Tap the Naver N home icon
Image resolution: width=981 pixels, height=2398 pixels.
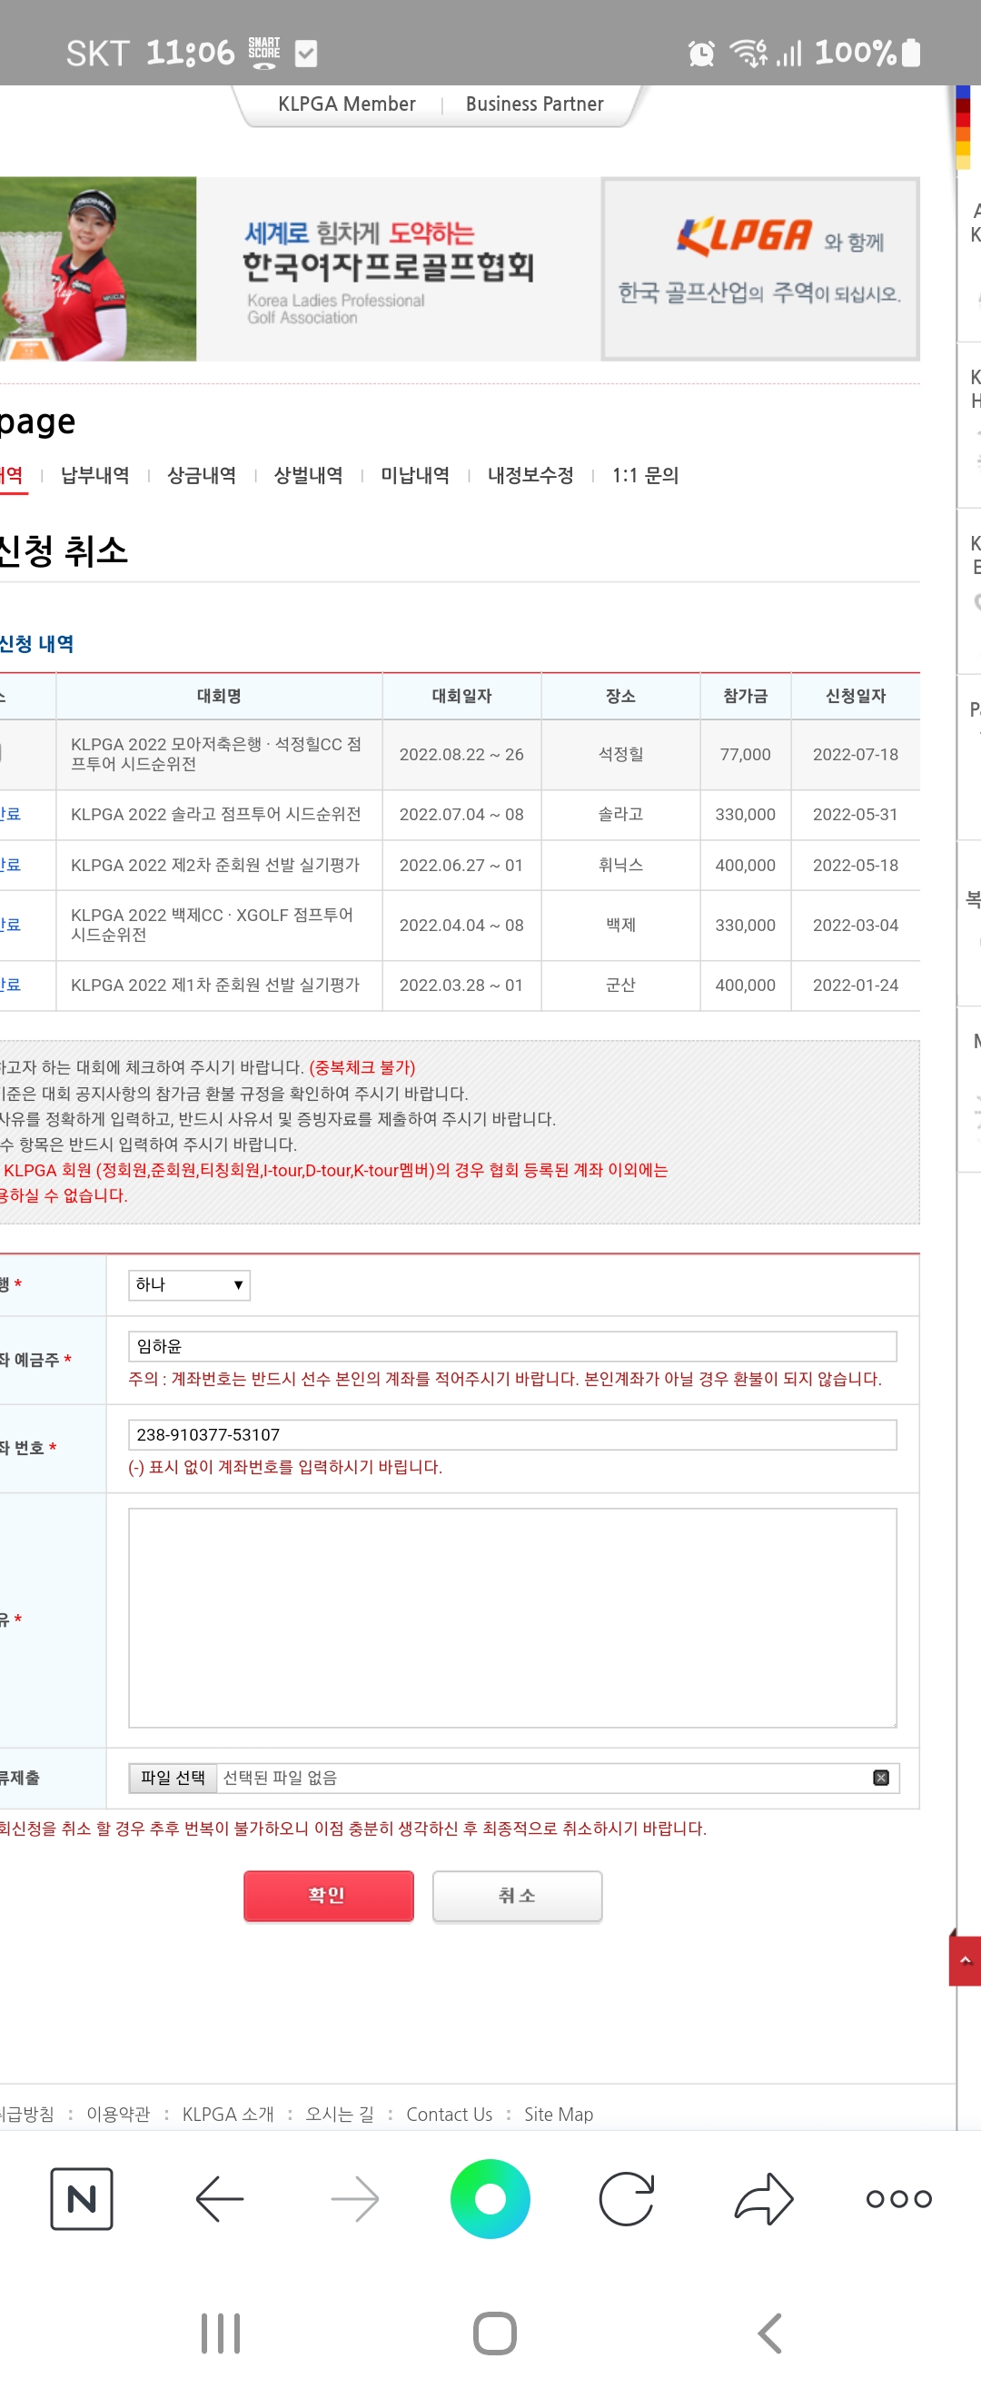tap(82, 2198)
